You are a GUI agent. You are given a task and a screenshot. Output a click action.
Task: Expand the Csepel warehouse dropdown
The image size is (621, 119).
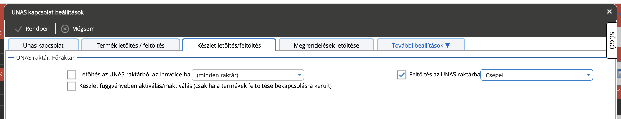(537, 75)
